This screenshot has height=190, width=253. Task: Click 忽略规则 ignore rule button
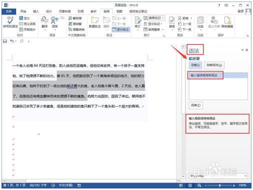(214, 65)
